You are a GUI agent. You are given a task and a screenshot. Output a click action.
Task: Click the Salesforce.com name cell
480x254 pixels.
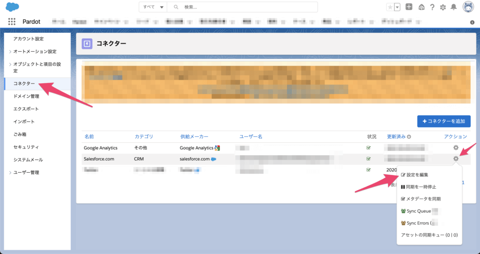pos(99,159)
